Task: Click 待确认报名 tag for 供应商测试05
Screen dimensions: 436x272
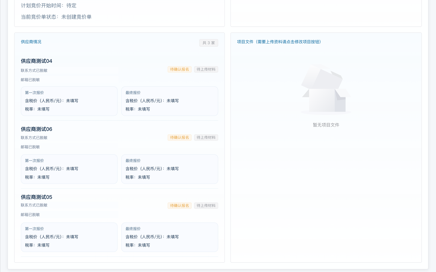Action: pos(179,206)
